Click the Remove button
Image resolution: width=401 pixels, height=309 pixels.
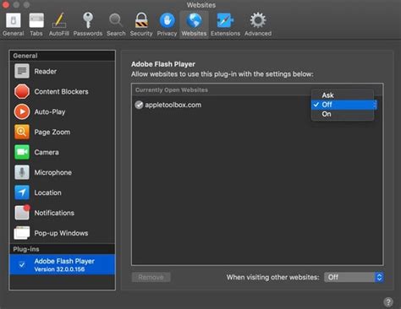(151, 277)
